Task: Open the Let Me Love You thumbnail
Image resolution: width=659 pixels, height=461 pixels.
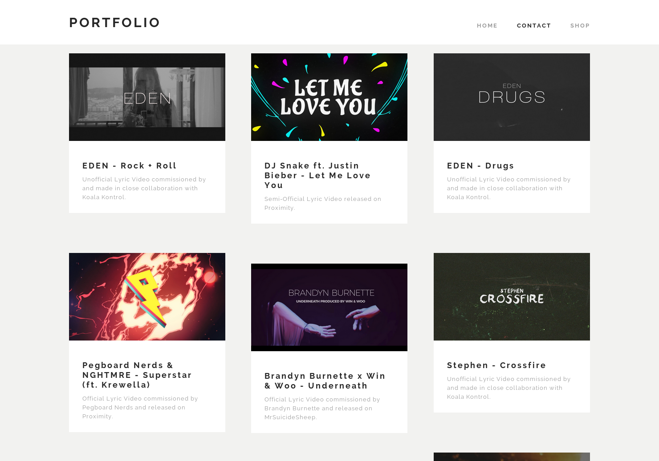Action: click(x=329, y=97)
